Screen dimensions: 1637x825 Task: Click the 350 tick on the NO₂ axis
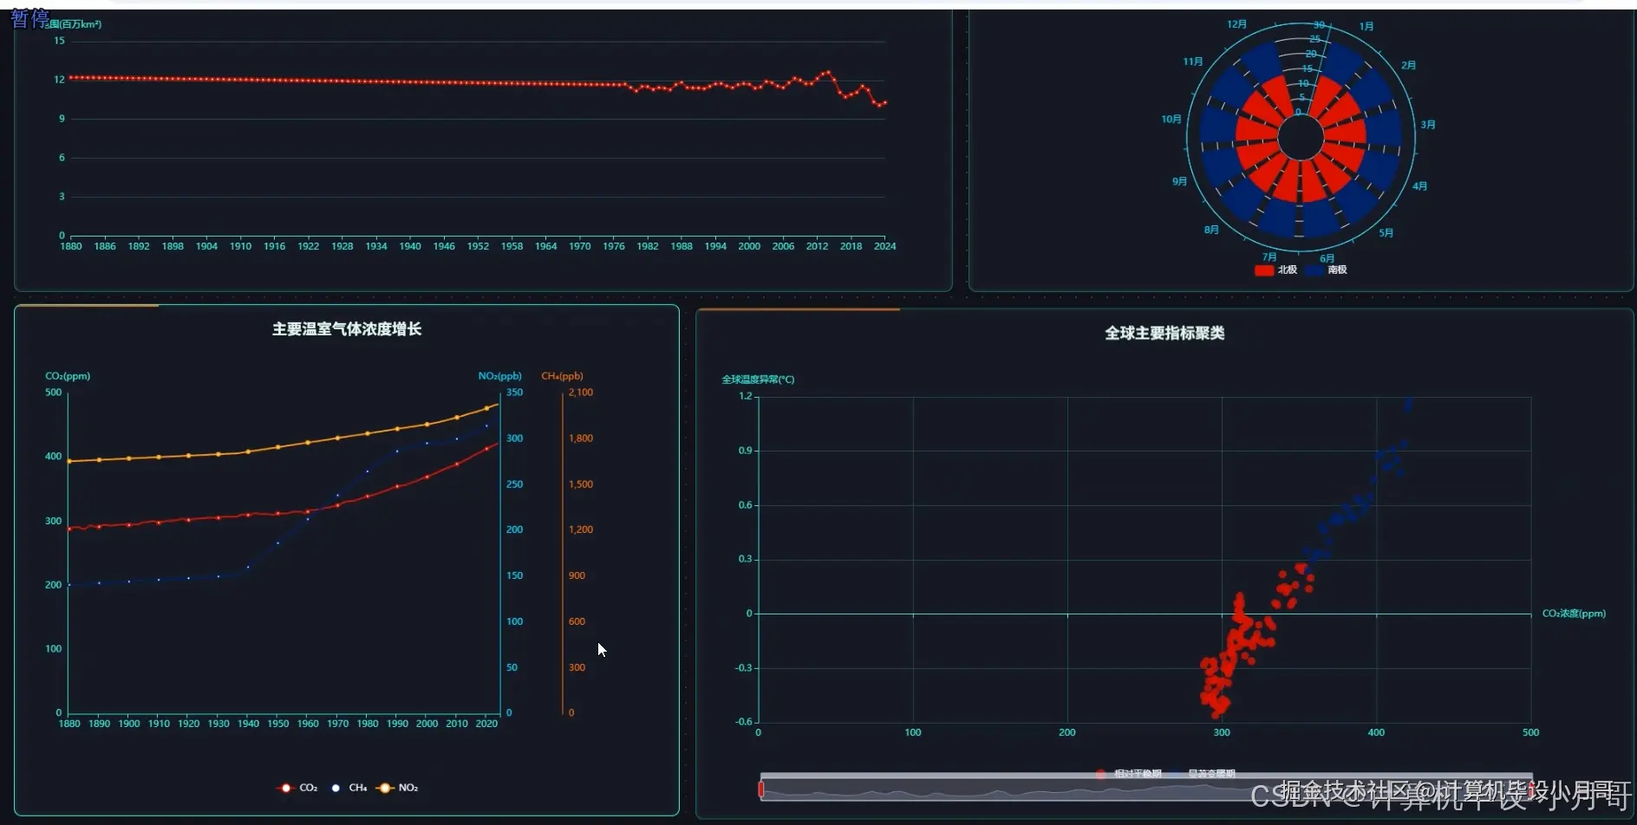pos(514,393)
